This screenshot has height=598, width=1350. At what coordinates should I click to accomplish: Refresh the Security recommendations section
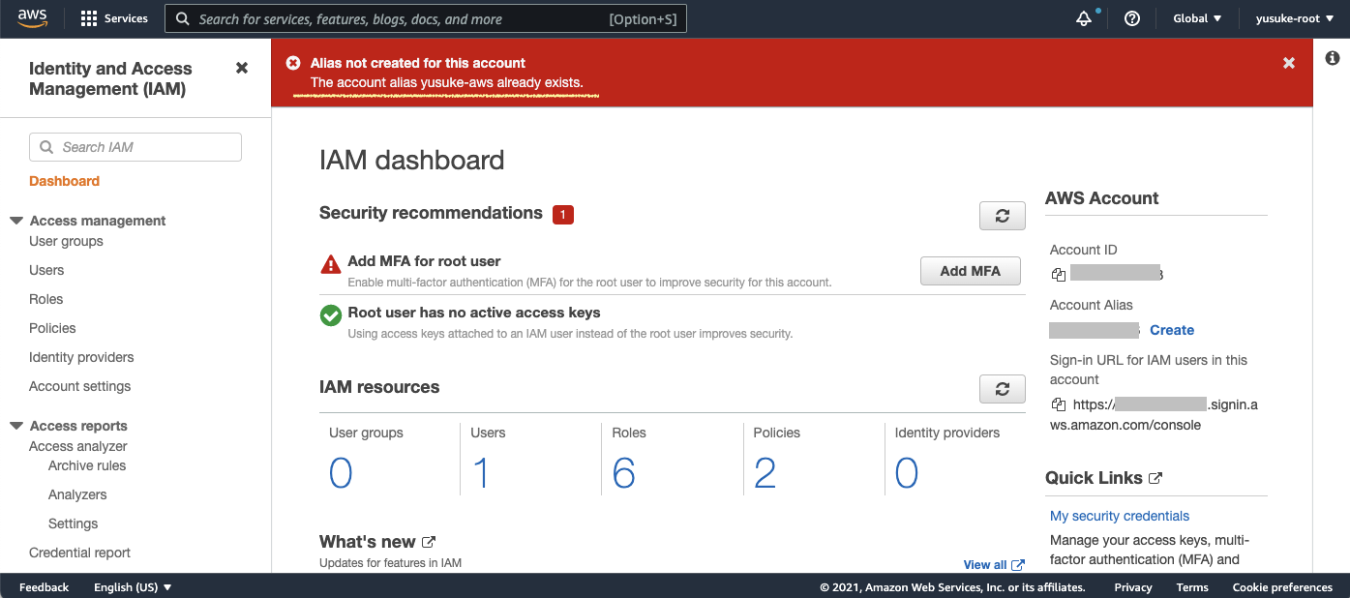(x=1003, y=216)
